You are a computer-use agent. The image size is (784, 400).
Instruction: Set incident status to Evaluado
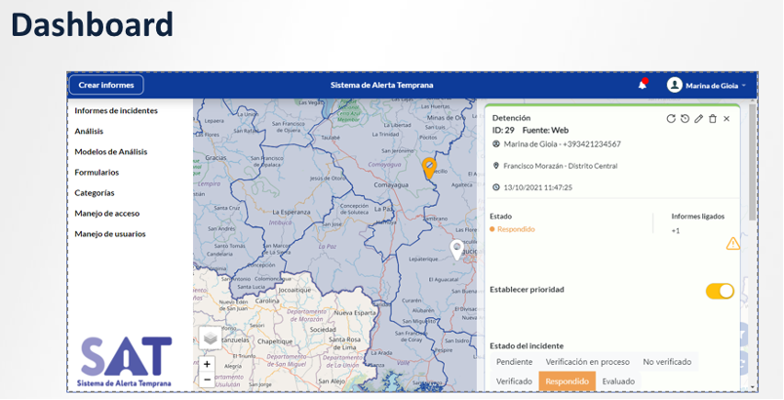click(x=618, y=381)
